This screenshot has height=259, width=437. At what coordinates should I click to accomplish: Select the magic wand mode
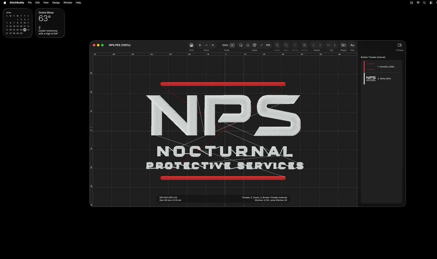click(248, 45)
